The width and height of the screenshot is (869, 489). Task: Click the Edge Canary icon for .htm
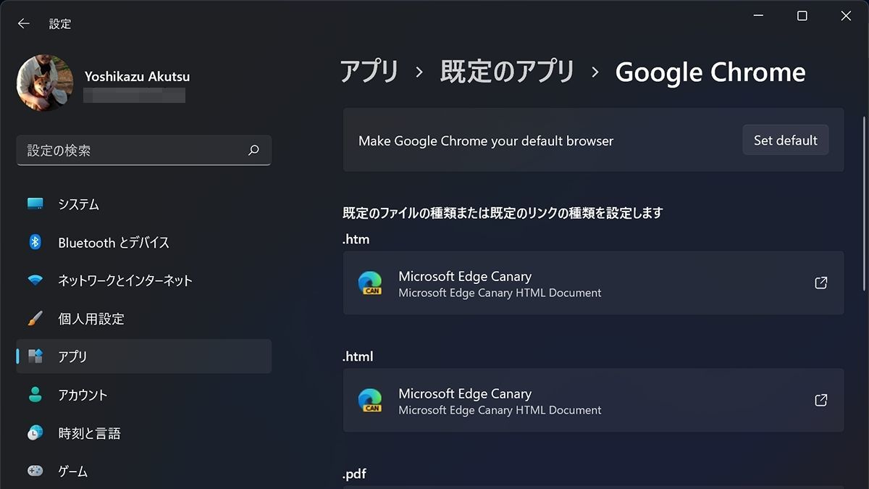pyautogui.click(x=370, y=283)
